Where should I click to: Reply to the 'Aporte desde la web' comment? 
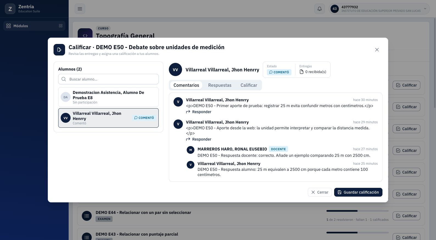click(199, 139)
